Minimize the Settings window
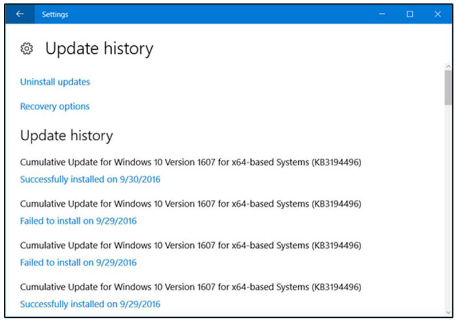 [382, 14]
